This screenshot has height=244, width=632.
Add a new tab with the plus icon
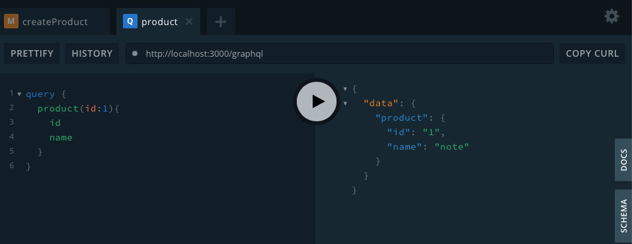[x=221, y=22]
